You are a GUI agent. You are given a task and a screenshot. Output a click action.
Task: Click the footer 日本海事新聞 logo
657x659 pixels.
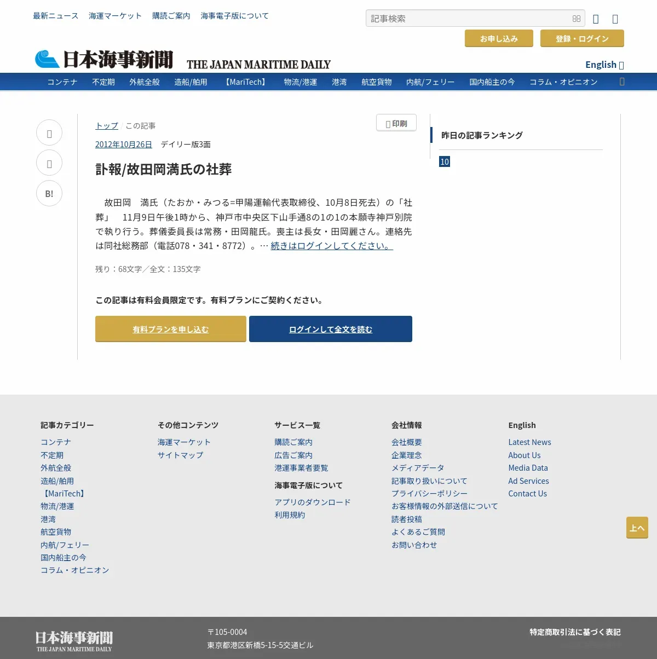[x=74, y=641]
